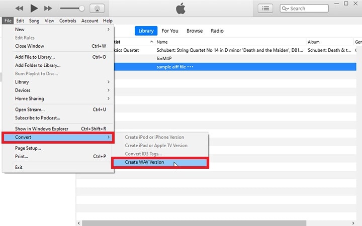Choose Open Stream menu item

58,109
